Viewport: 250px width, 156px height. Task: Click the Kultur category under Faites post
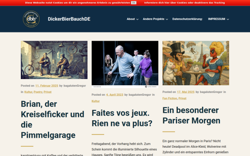point(95,101)
